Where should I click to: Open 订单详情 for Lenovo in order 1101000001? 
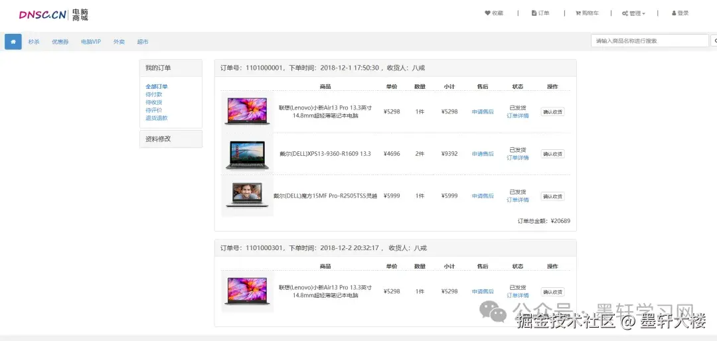[518, 115]
